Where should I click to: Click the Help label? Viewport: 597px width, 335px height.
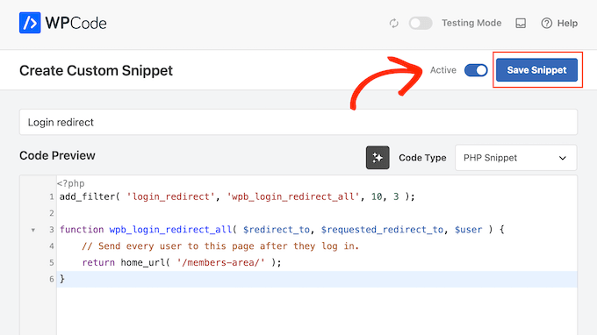[x=567, y=23]
